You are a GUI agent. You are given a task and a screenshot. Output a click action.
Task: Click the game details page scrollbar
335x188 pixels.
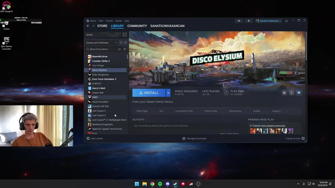(306, 46)
